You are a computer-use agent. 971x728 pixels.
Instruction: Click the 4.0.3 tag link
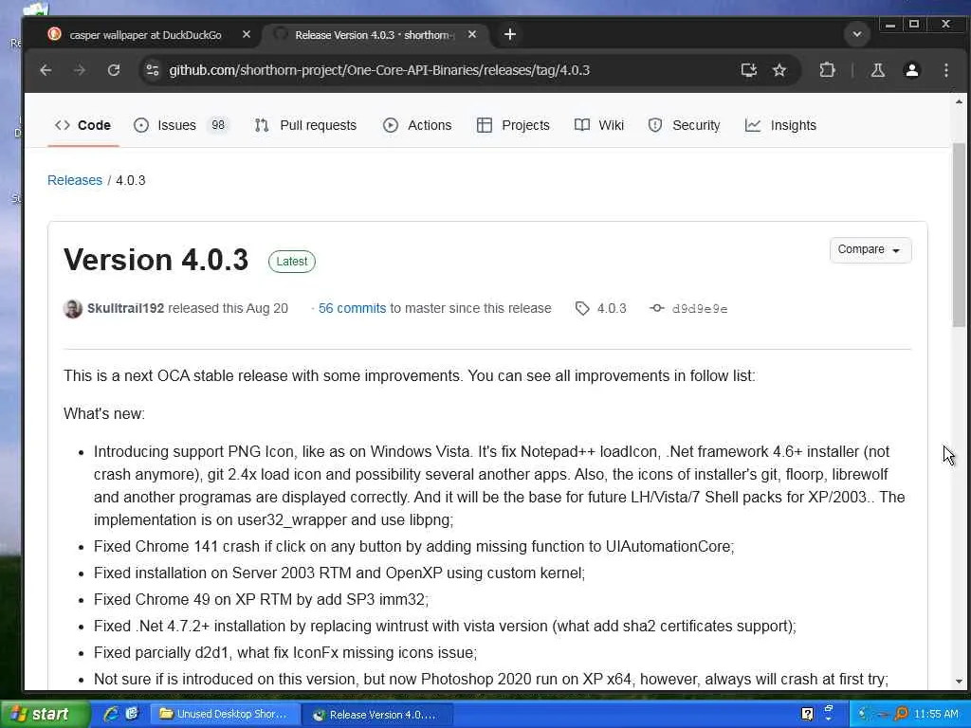(x=612, y=308)
